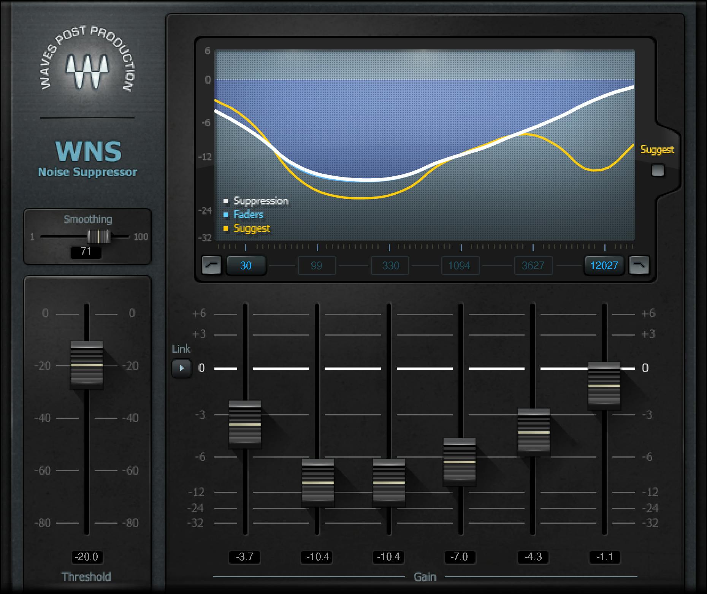Open the 99 Hz frequency field
Image resolution: width=707 pixels, height=594 pixels.
click(317, 265)
